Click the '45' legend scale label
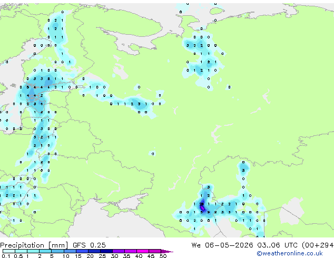The height and width of the screenshot is (258, 334). tap(151, 256)
